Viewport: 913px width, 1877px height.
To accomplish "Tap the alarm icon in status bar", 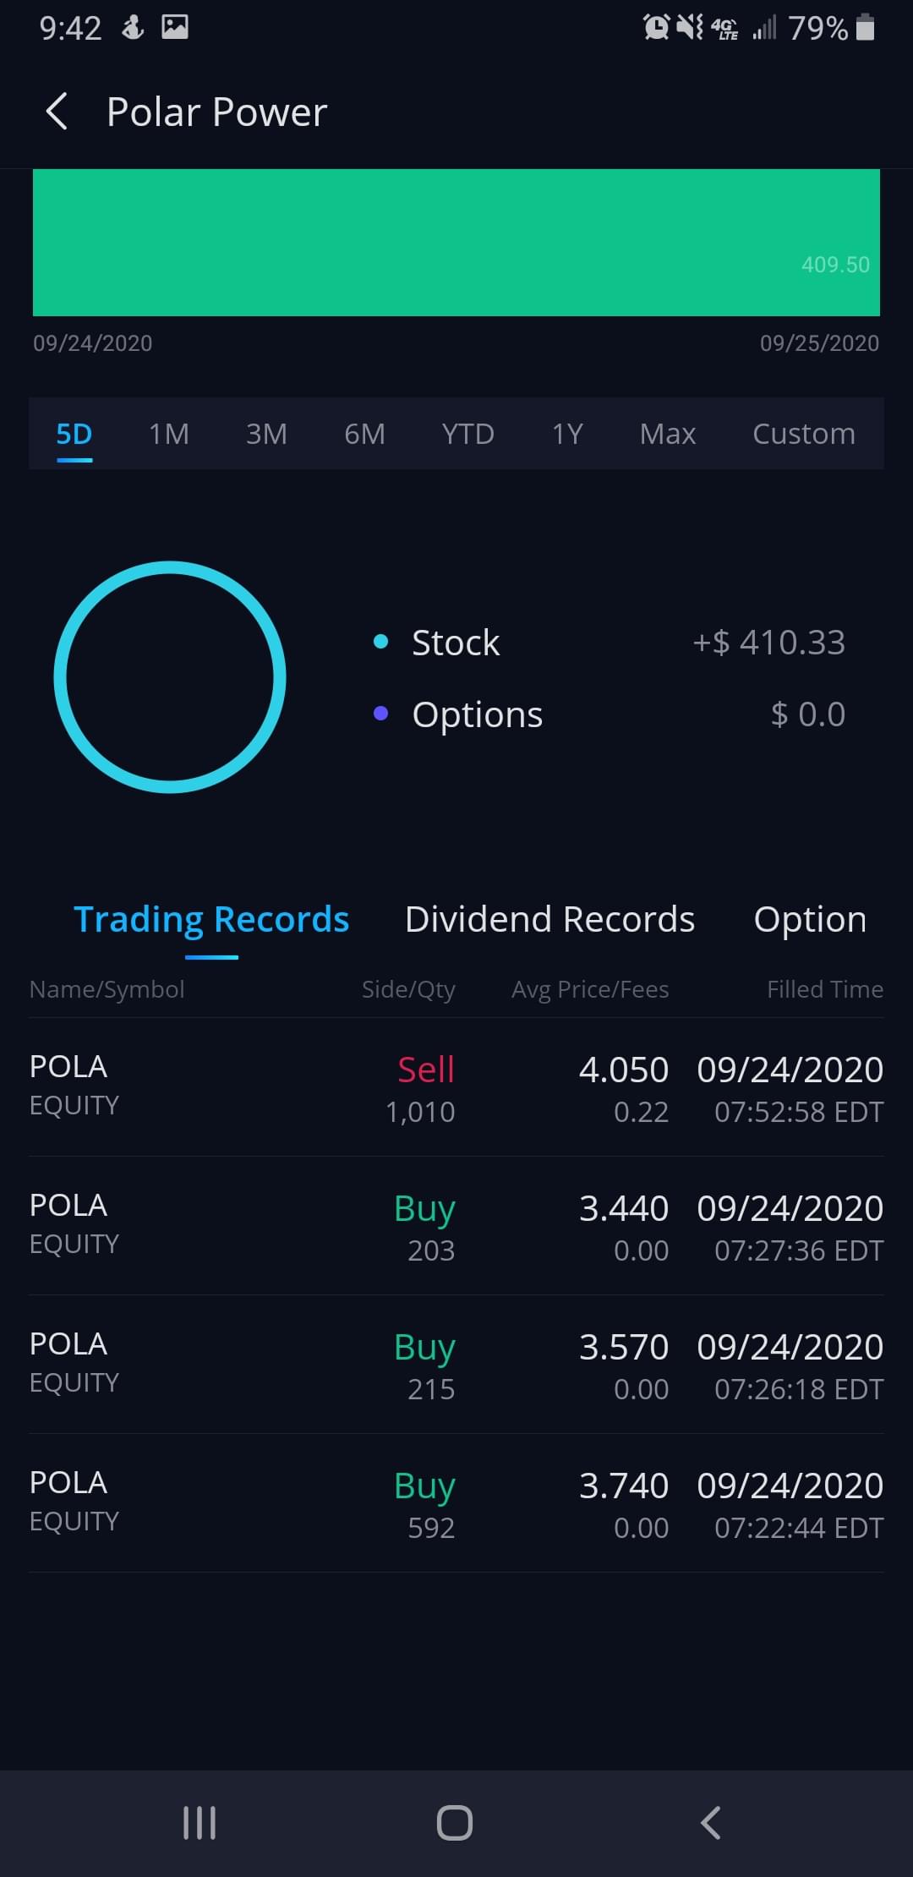I will tap(656, 28).
